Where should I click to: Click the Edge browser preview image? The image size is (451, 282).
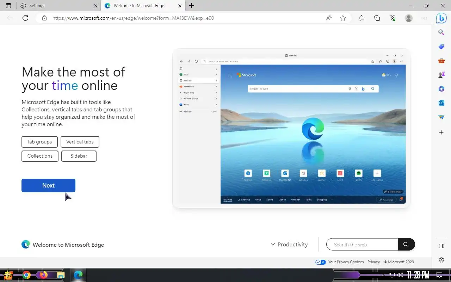(x=291, y=128)
